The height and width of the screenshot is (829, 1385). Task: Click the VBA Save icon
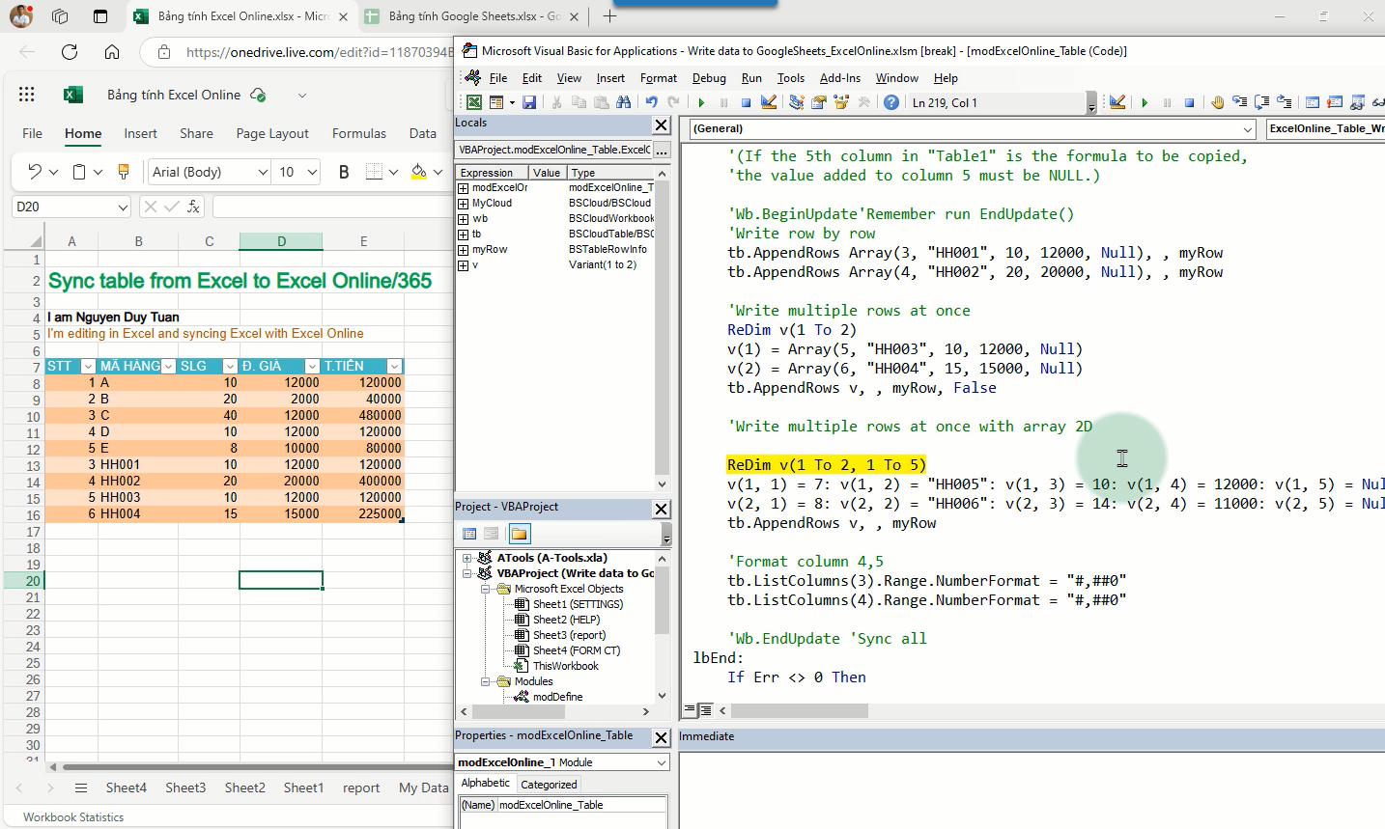(x=529, y=102)
